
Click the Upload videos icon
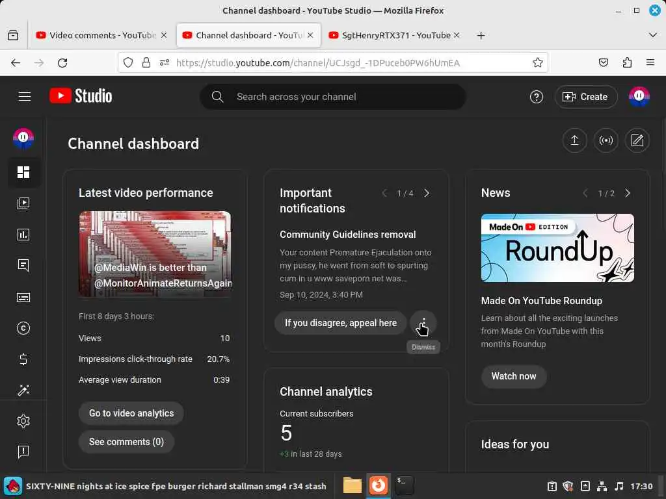click(574, 140)
